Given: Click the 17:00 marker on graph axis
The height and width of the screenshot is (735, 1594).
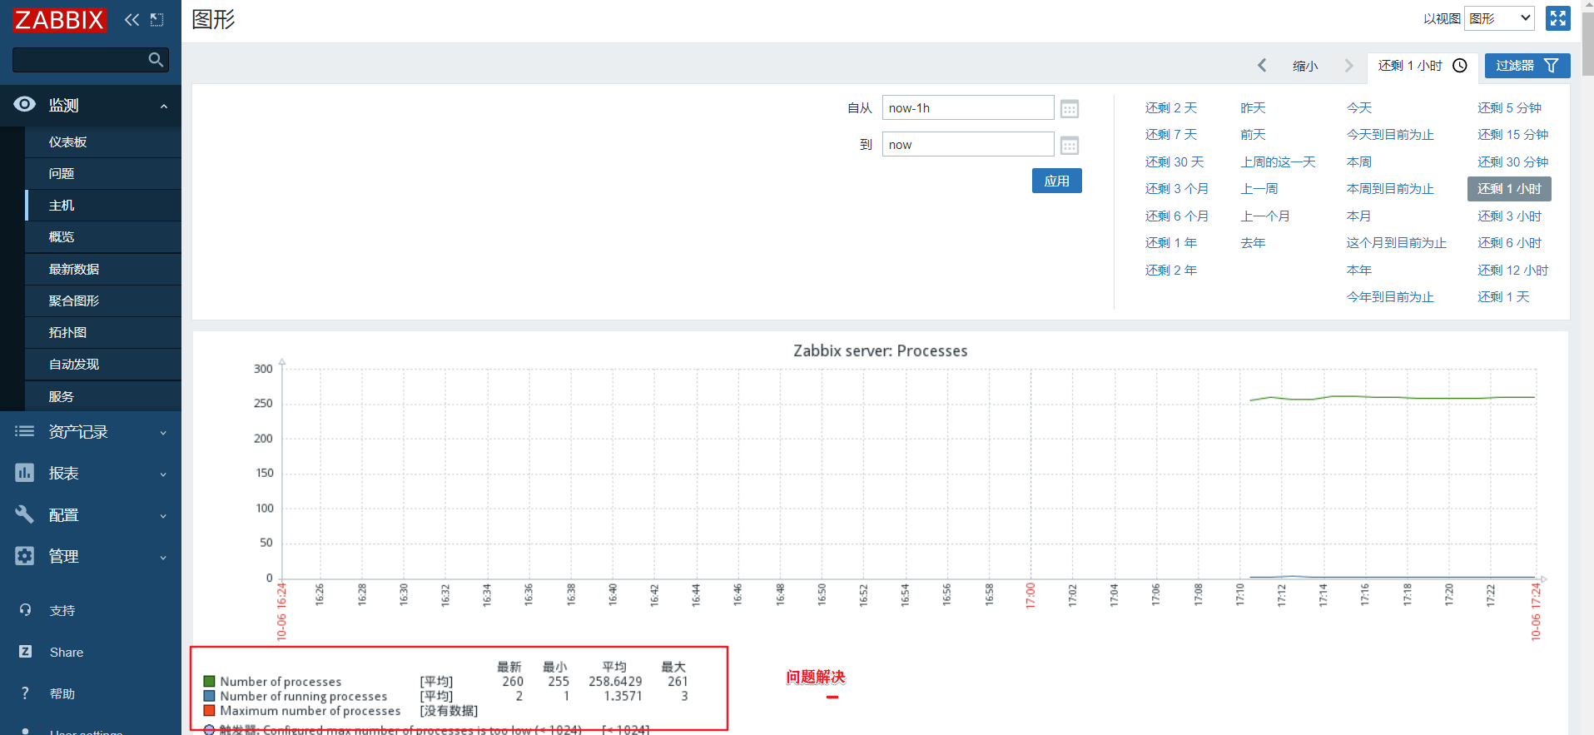Looking at the screenshot, I should [1030, 596].
